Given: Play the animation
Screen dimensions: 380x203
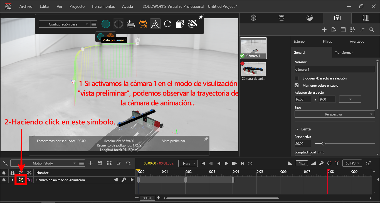Looking at the screenshot, I should pos(227,163).
